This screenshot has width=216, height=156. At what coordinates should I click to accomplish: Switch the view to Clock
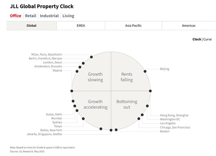[197, 39]
